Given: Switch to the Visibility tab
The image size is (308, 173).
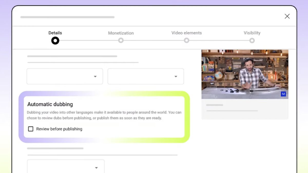Looking at the screenshot, I should [252, 33].
